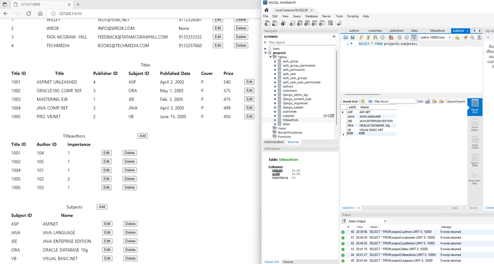Screen dimensions: 494x264
Task: Click the JAVA LANGUAGE cell in result grid
Action: coord(377,117)
